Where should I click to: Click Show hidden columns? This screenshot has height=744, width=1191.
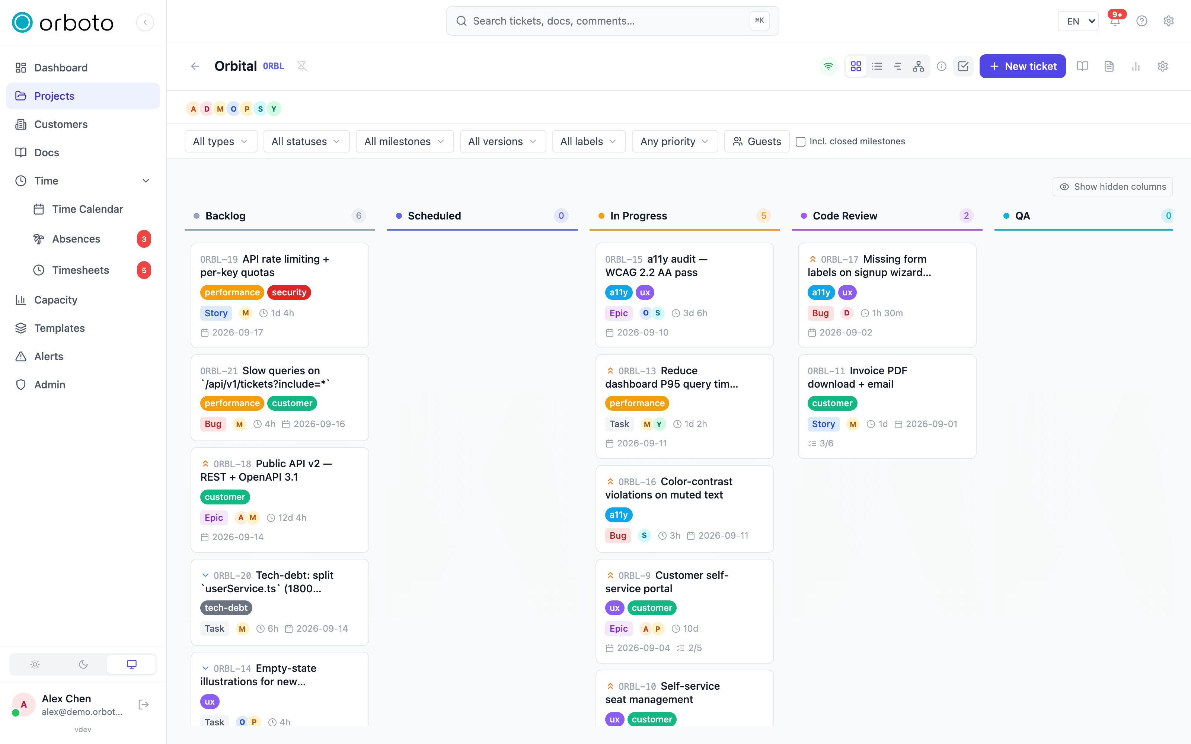pyautogui.click(x=1112, y=186)
